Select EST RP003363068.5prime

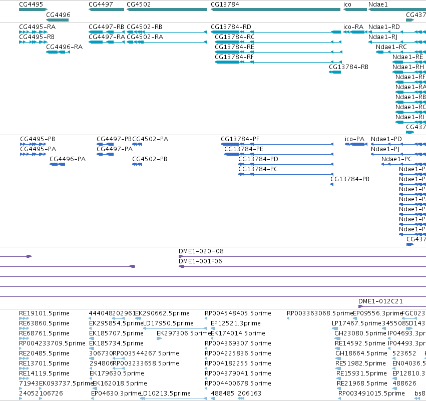click(x=288, y=318)
